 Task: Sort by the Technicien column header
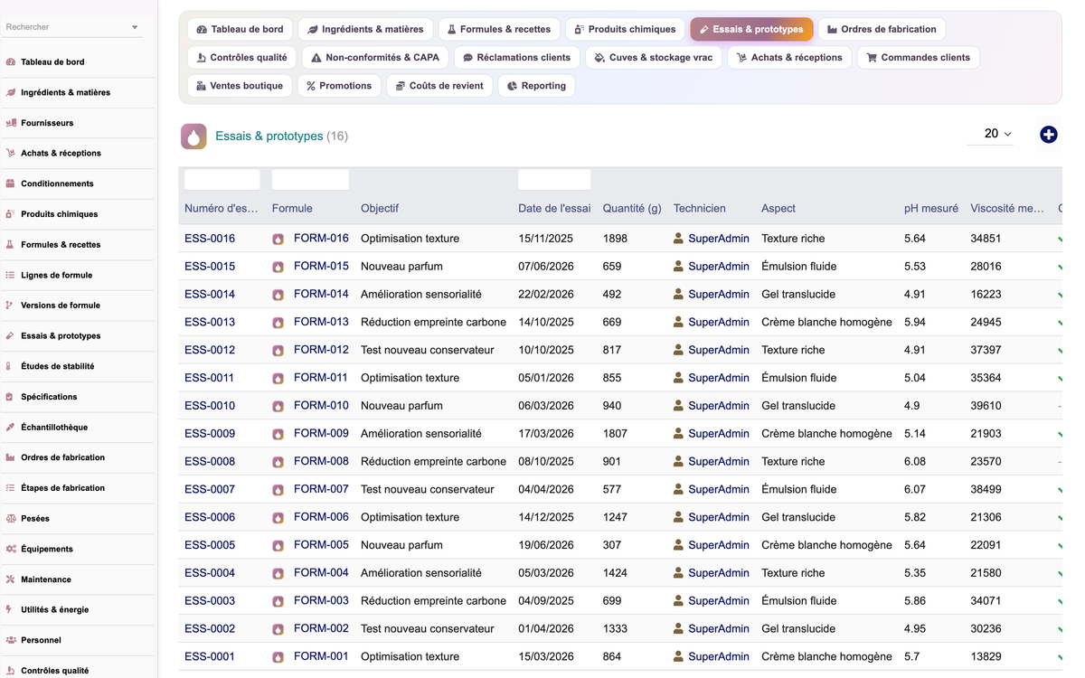point(700,208)
